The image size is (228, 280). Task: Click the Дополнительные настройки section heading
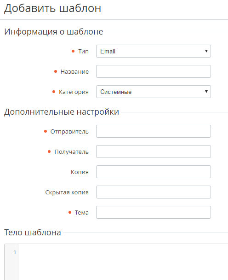coord(62,112)
